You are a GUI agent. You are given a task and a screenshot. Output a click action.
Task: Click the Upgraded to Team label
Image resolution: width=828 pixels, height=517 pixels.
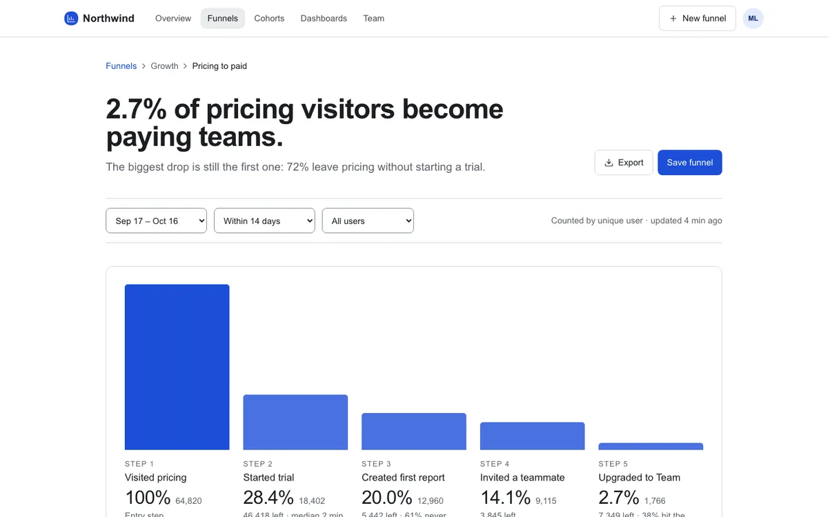point(640,478)
